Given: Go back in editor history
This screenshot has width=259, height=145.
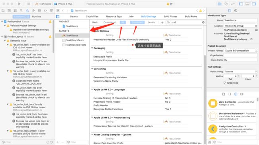Looking at the screenshot, I should pyautogui.click(x=63, y=11).
